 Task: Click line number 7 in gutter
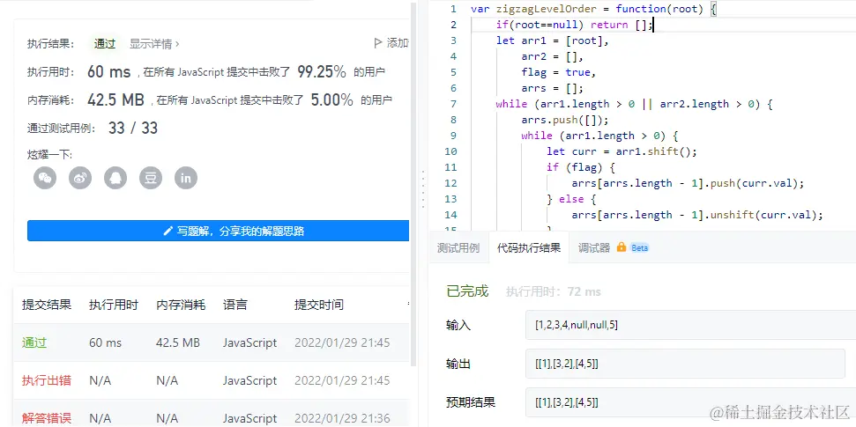(453, 104)
